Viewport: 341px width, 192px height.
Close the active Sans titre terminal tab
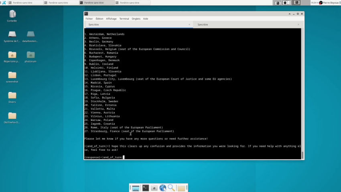pos(189,24)
